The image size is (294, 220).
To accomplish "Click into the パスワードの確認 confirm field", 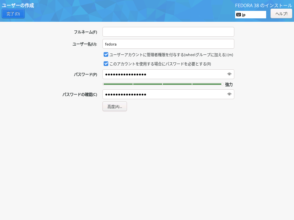I will coord(168,94).
